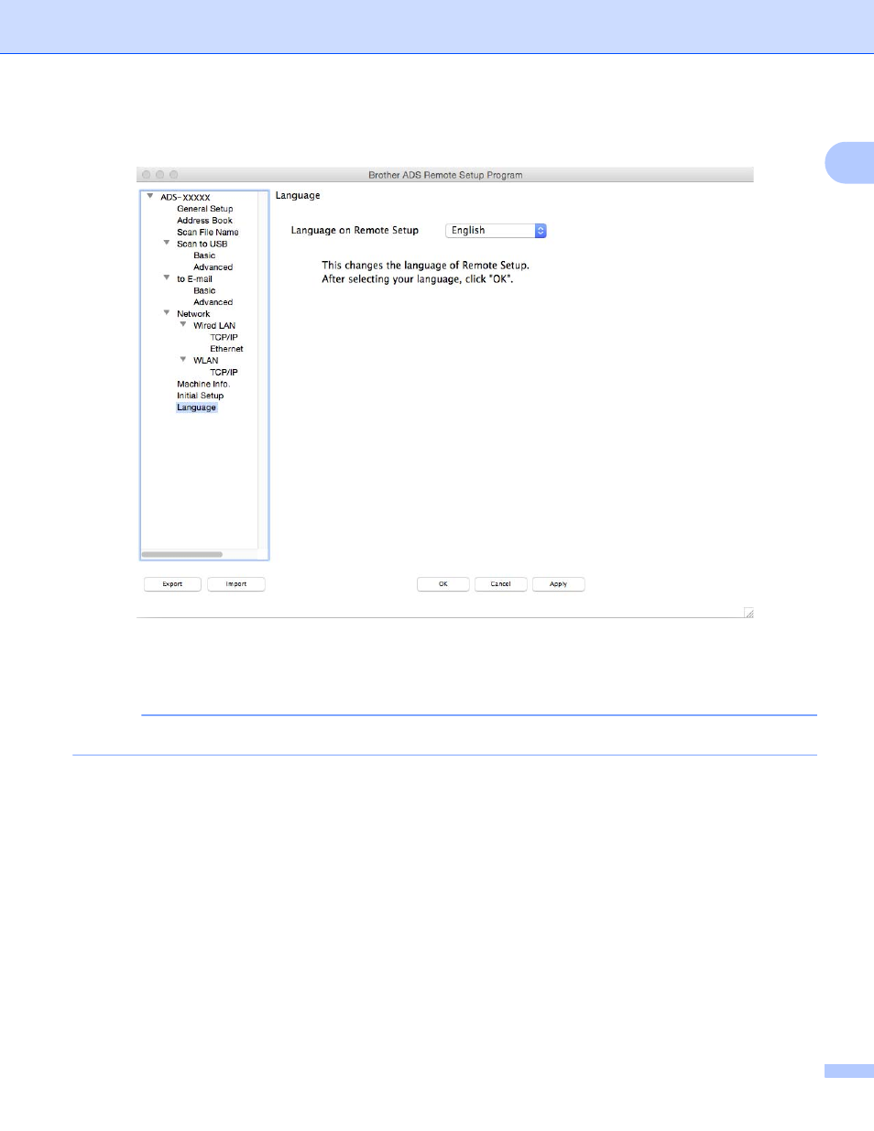The width and height of the screenshot is (874, 1131).
Task: Select the ADS-XXXXX device node
Action: click(x=186, y=197)
